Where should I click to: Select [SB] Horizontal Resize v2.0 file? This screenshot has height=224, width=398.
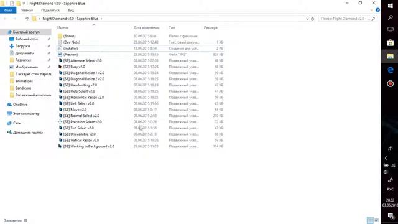83,97
